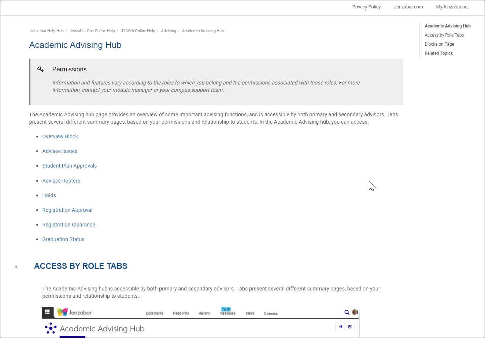
Task: Go back to the Advising breadcrumb
Action: click(169, 31)
